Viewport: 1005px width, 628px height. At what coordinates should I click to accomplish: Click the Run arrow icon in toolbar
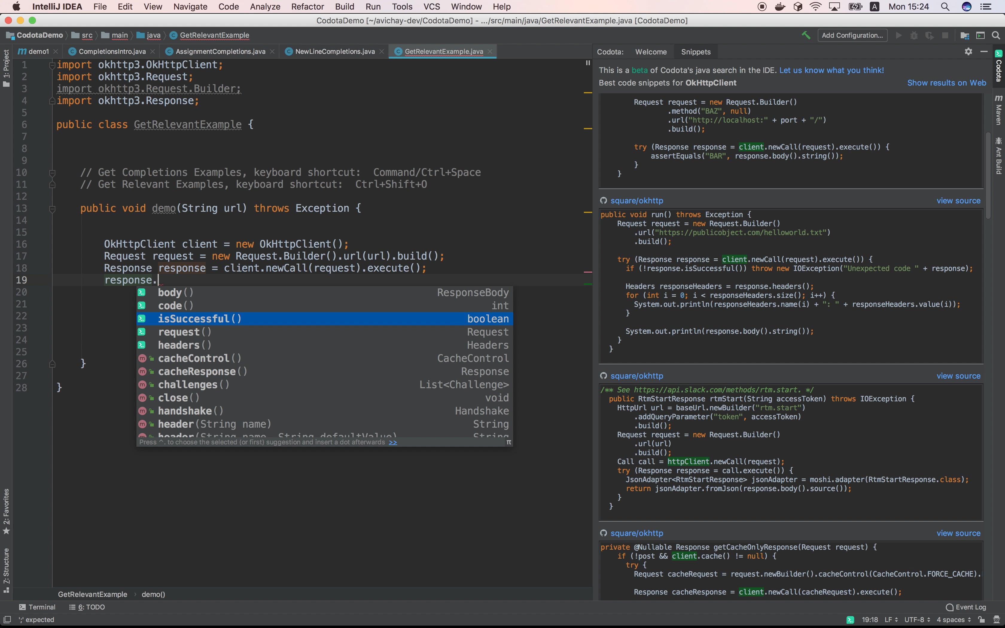click(x=899, y=35)
